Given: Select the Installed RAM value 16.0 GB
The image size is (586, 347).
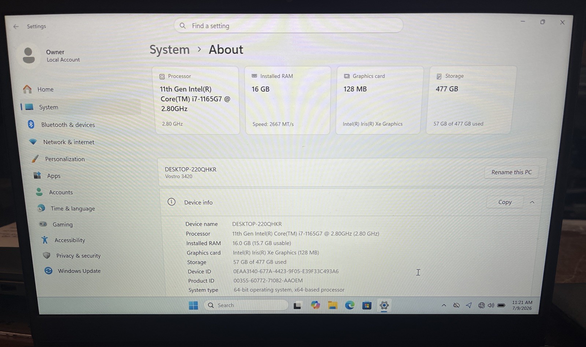Looking at the screenshot, I should [262, 243].
